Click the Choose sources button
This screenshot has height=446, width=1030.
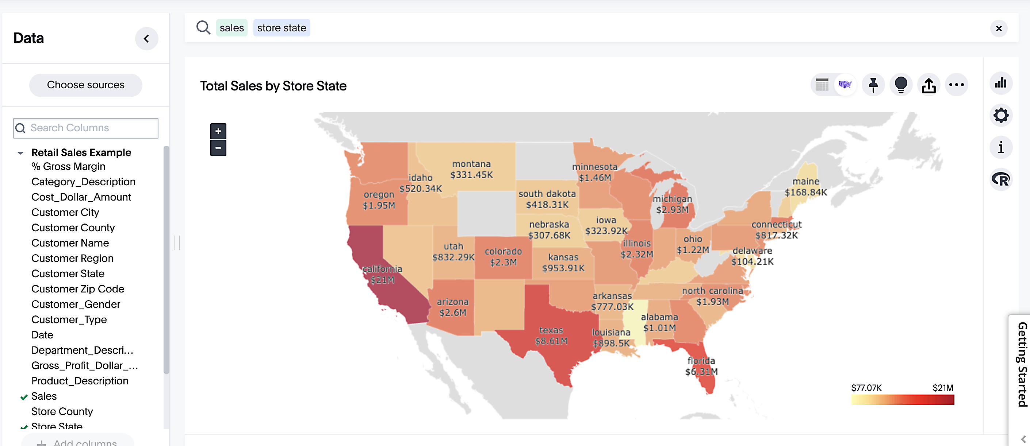click(x=85, y=85)
